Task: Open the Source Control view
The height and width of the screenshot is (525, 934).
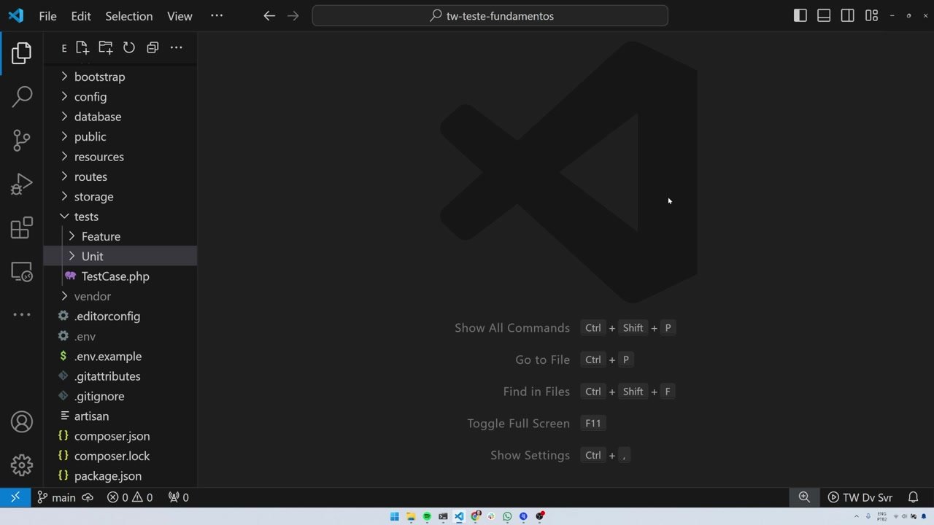Action: (x=22, y=140)
